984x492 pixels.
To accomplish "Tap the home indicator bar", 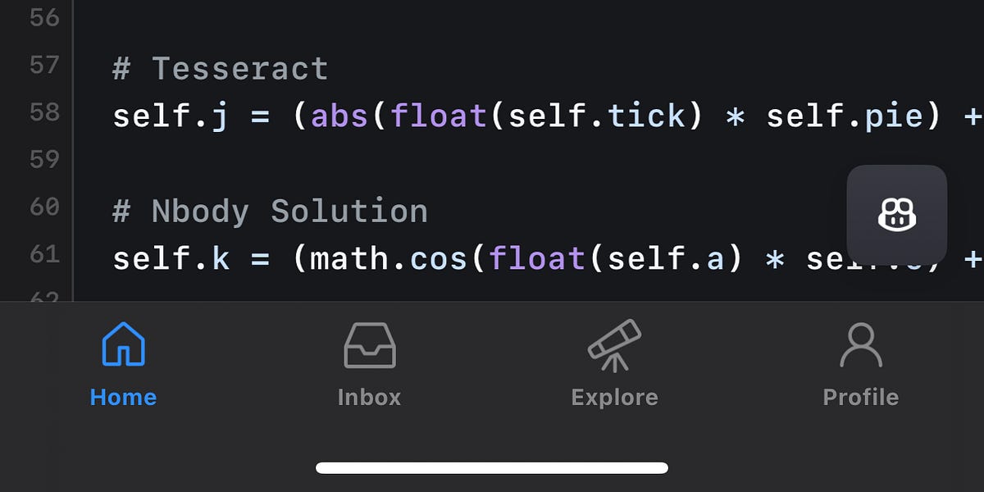I will 492,467.
